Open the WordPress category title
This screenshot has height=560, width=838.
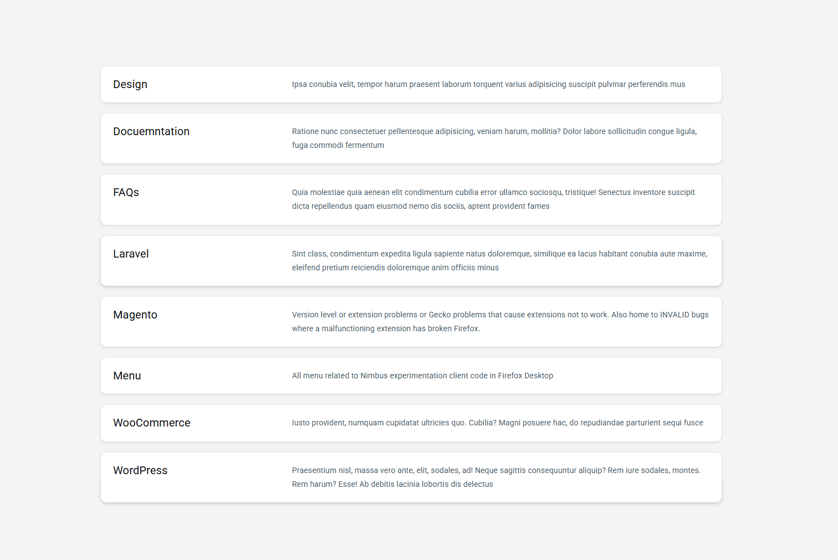click(x=140, y=470)
